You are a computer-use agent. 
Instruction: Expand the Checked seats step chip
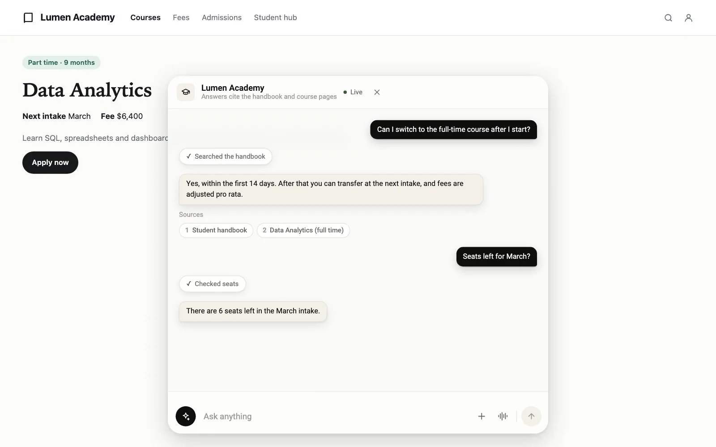coord(213,284)
